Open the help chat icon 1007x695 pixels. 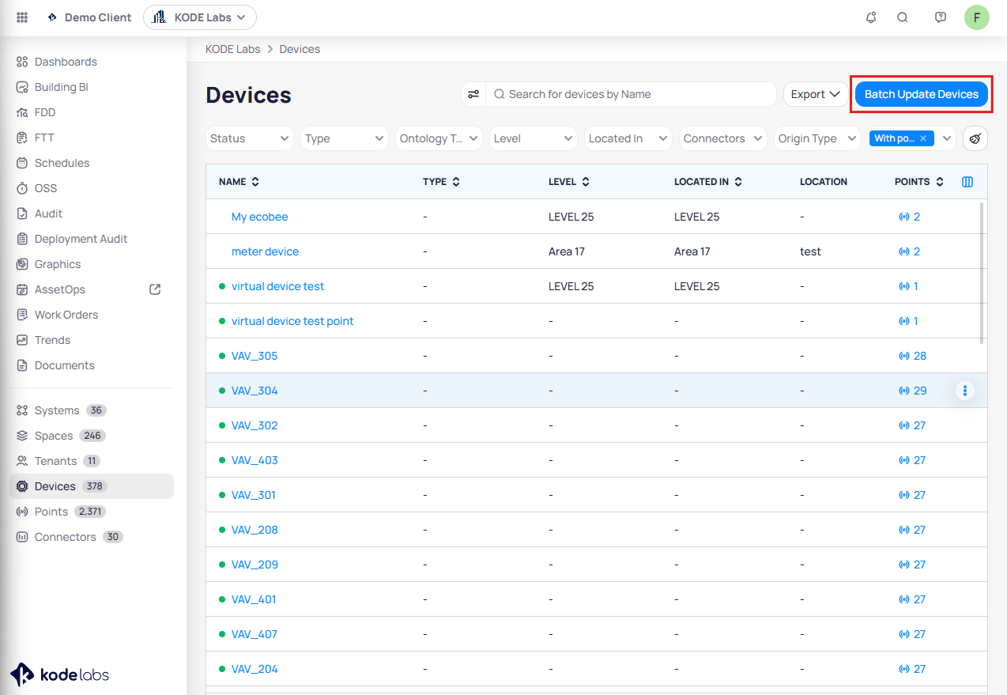point(940,17)
